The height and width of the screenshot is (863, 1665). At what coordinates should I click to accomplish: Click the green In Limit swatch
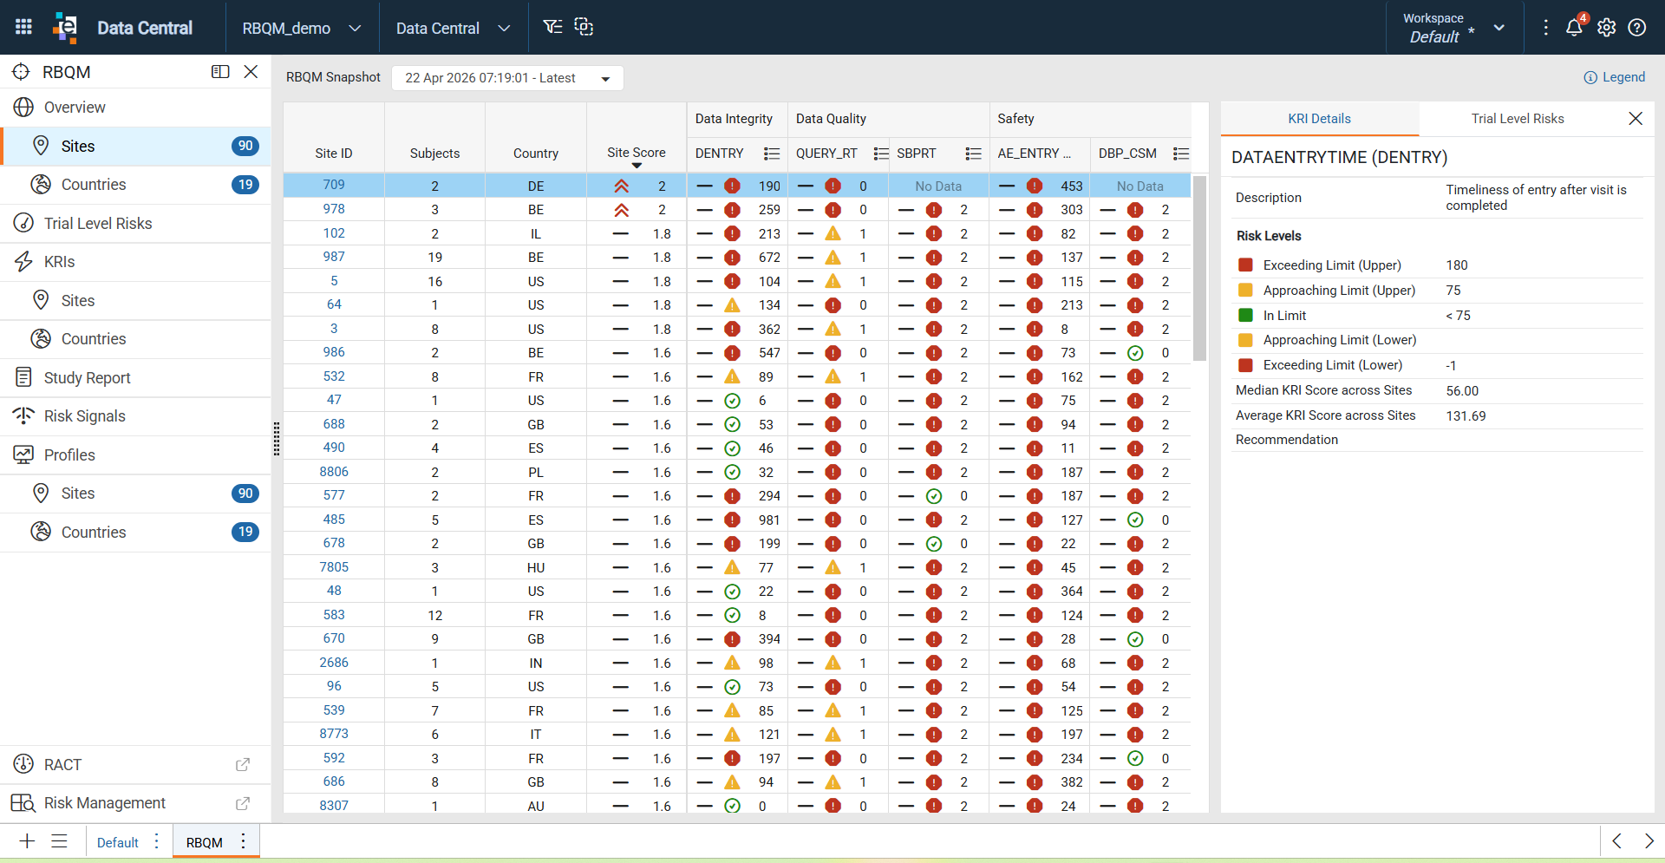click(1245, 316)
